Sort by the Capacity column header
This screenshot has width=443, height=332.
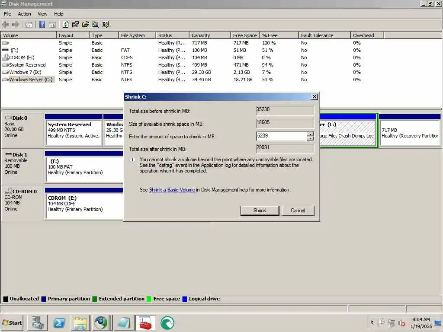click(x=210, y=35)
